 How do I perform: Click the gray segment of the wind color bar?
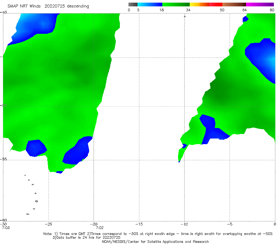point(133,5)
